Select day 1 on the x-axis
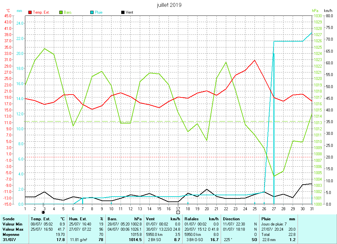Image resolution: width=337 pixels, height=244 pixels. (25, 208)
